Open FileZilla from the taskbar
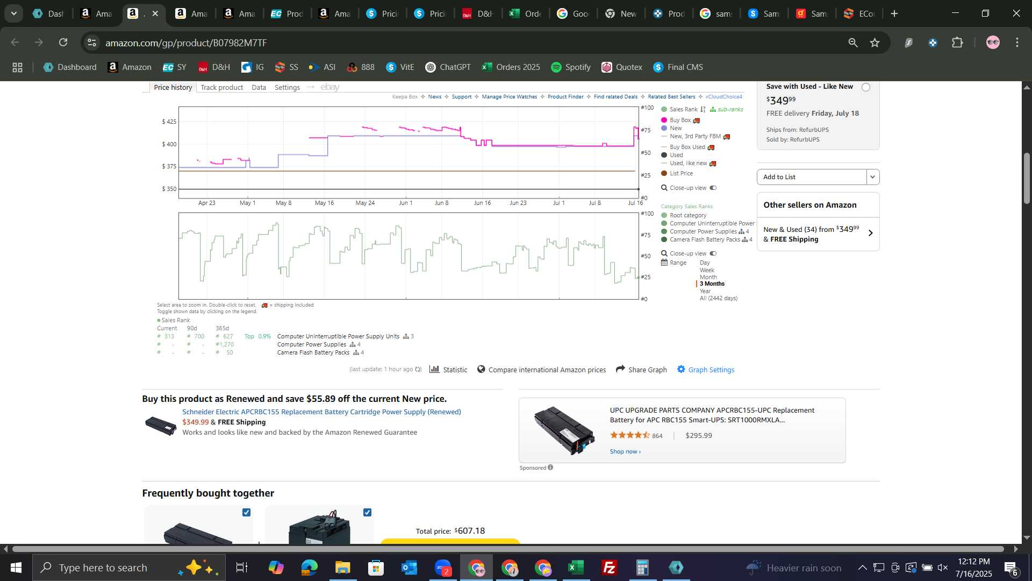The height and width of the screenshot is (581, 1032). [609, 568]
